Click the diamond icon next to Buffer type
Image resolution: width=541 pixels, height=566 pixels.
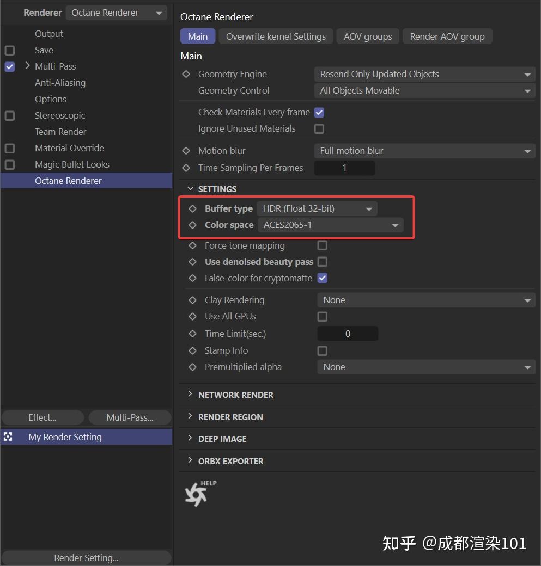point(192,208)
